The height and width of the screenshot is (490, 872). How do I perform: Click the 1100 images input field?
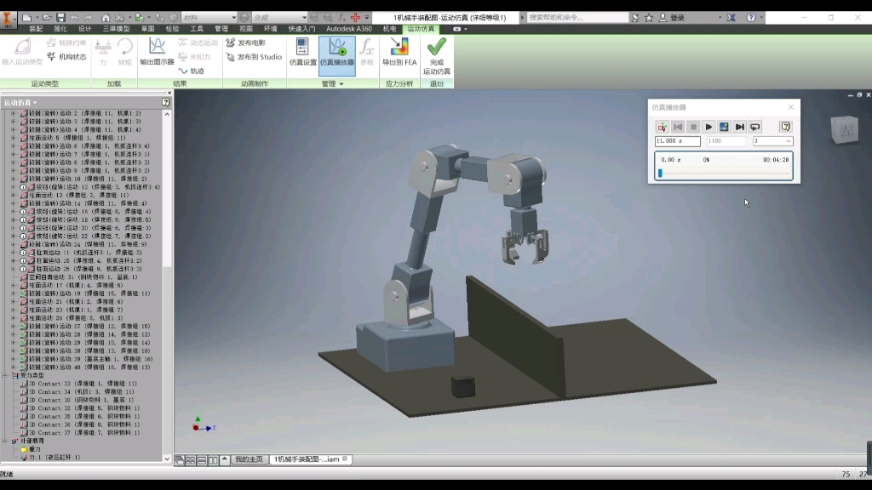[726, 141]
